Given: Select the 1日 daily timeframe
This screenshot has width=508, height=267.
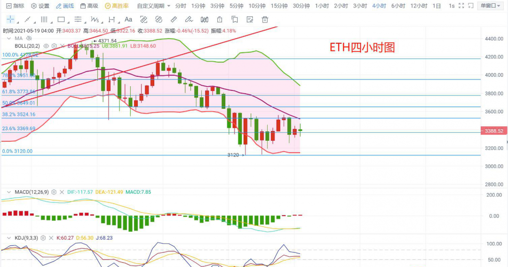Looking at the screenshot, I should coord(437,6).
